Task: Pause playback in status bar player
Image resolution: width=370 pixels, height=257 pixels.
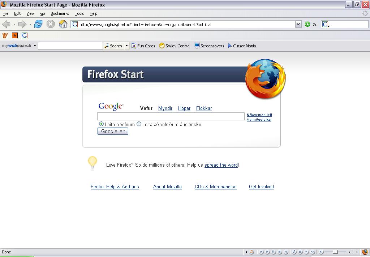Action: [x=274, y=252]
